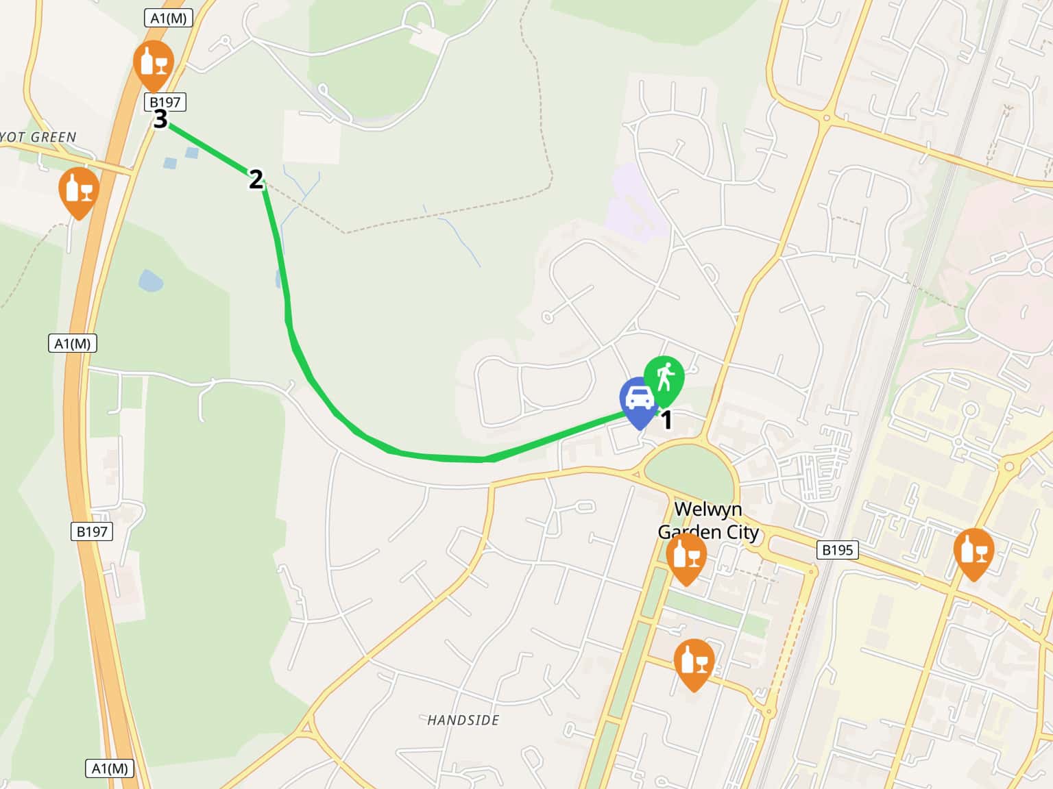The width and height of the screenshot is (1053, 789).
Task: Click route waypoint number 3
Action: [x=160, y=119]
